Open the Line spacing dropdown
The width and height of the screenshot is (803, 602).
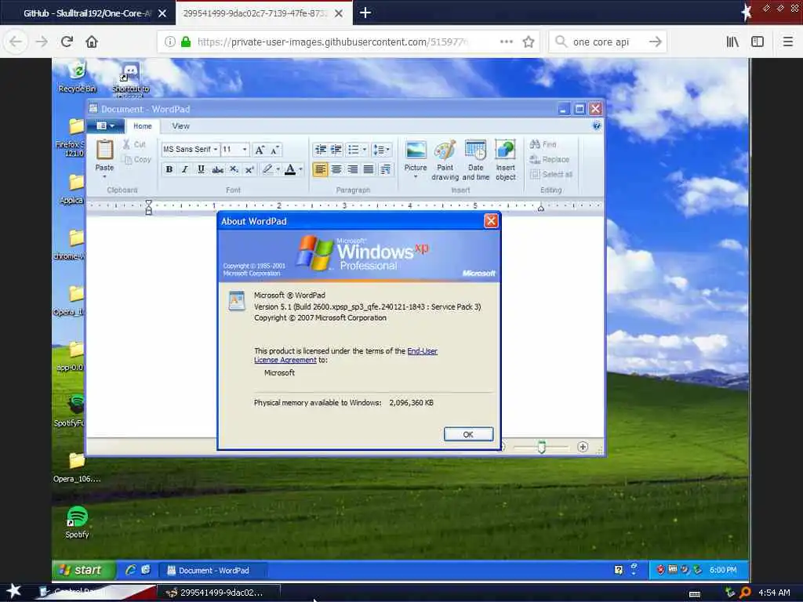point(382,150)
